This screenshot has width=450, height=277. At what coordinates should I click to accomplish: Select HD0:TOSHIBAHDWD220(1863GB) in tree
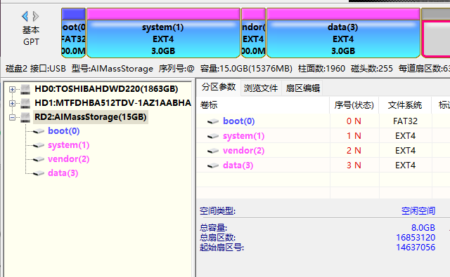106,89
